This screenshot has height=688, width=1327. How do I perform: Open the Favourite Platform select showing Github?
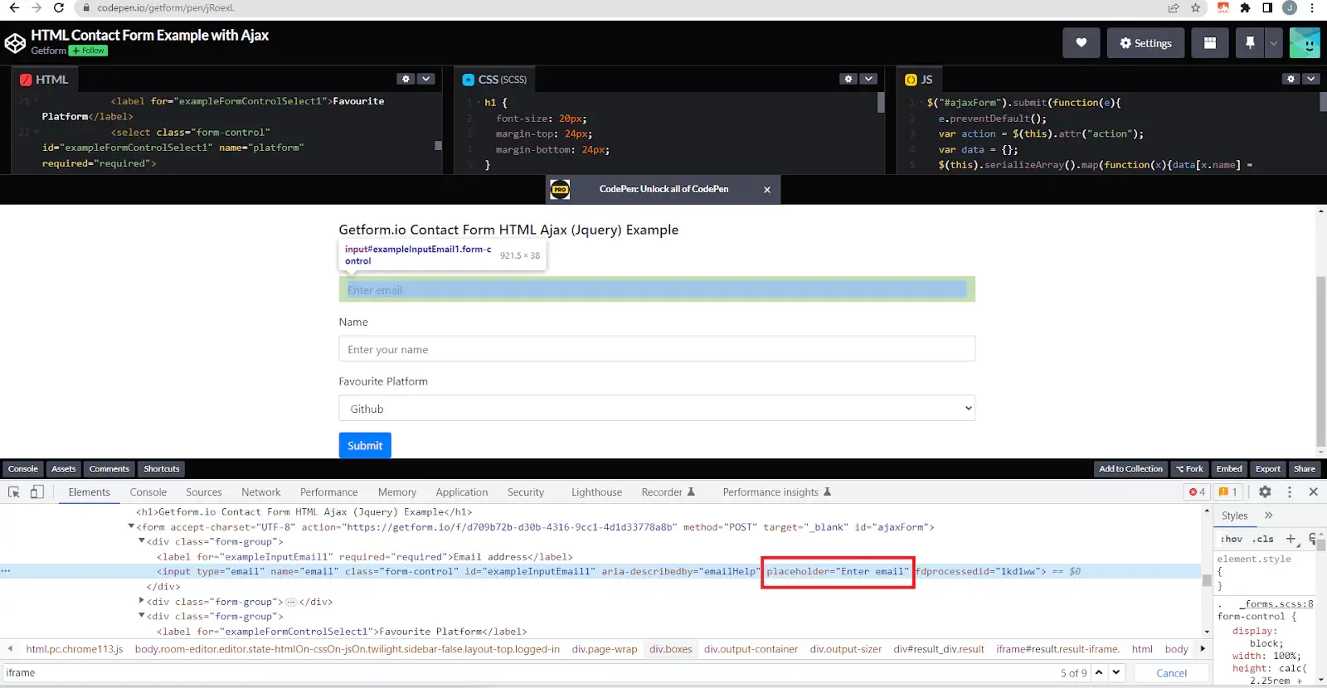point(657,409)
